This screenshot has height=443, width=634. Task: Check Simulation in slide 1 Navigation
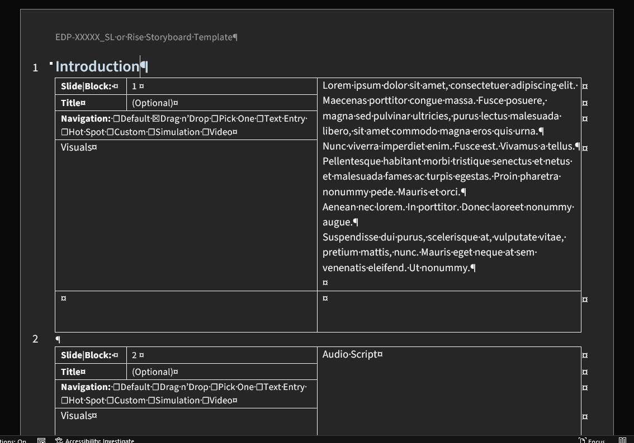pos(151,132)
